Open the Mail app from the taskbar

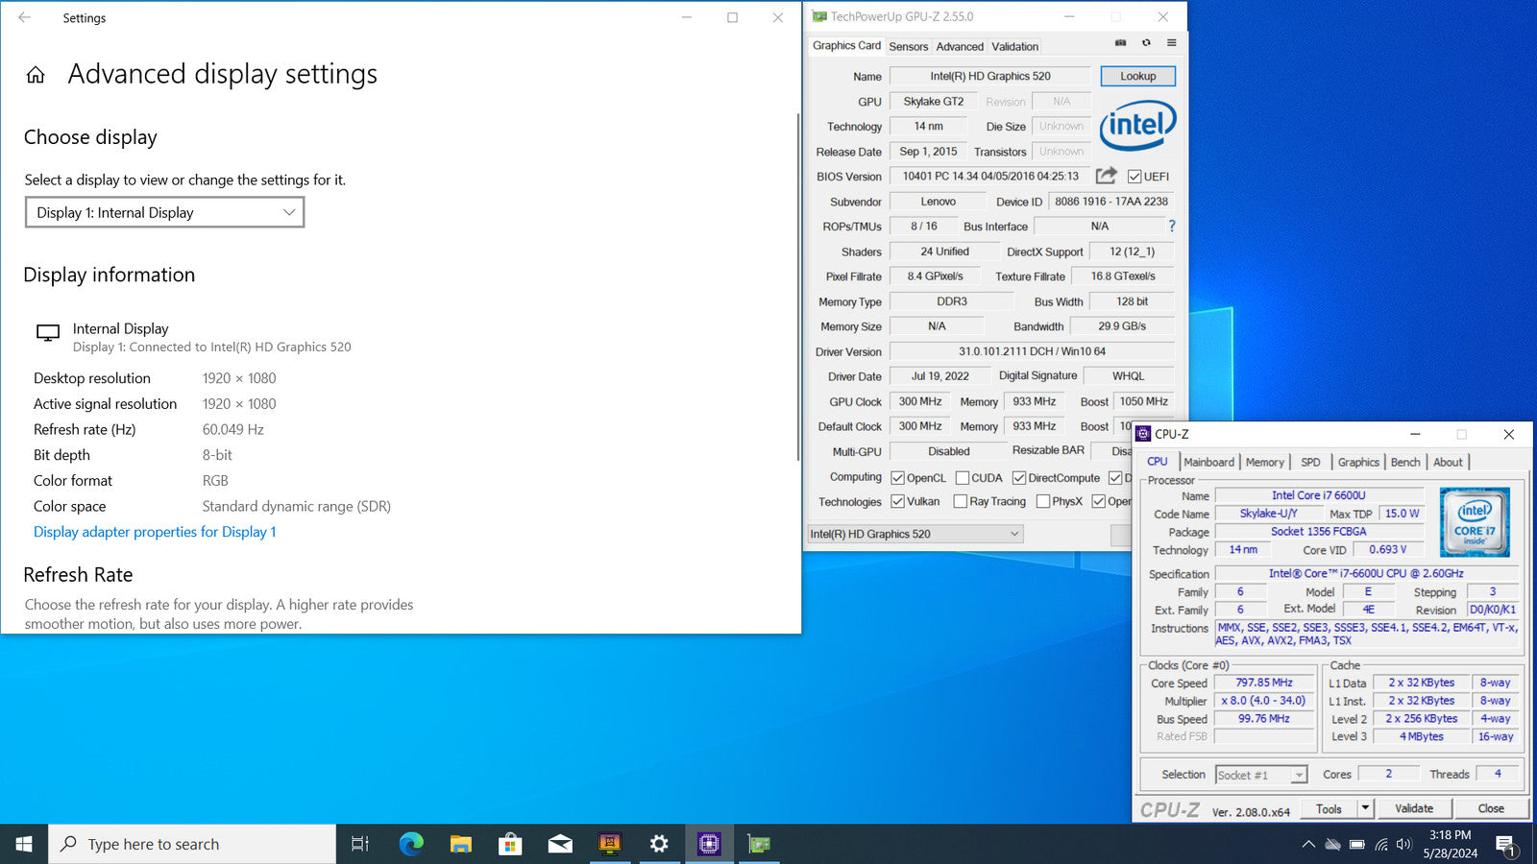pos(560,844)
